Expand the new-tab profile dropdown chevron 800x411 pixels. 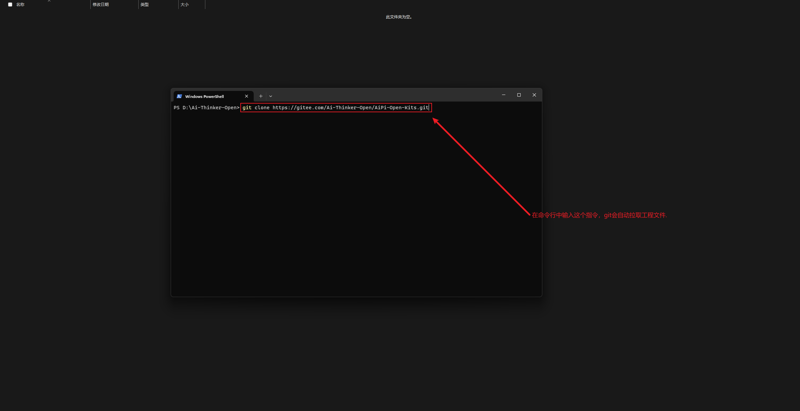click(x=271, y=96)
